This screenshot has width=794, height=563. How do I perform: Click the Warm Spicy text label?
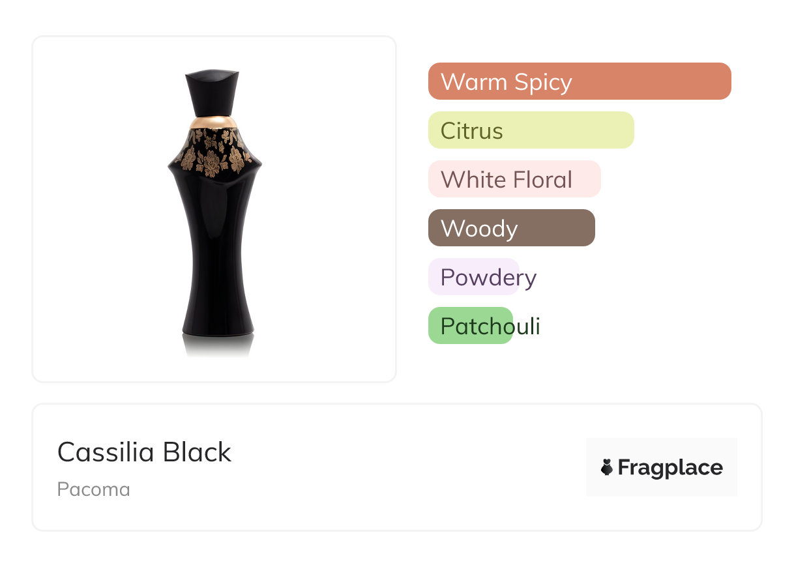tap(506, 82)
